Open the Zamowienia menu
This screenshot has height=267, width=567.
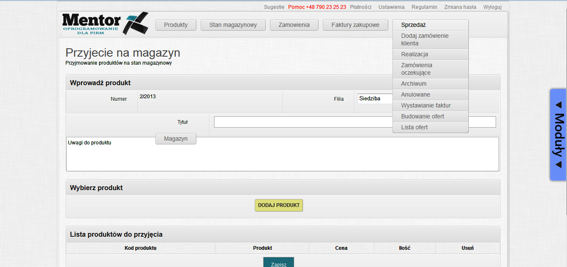coord(294,25)
